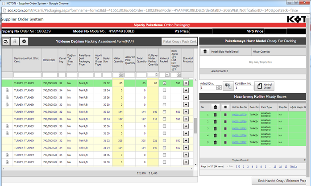
Task: Delete ready box number 5 with trash icon
Action: pyautogui.click(x=215, y=142)
